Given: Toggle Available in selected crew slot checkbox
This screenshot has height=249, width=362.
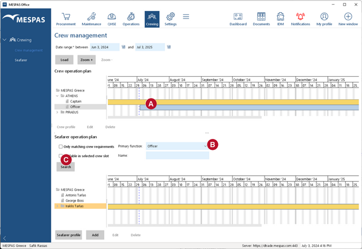Looking at the screenshot, I should pyautogui.click(x=60, y=156).
